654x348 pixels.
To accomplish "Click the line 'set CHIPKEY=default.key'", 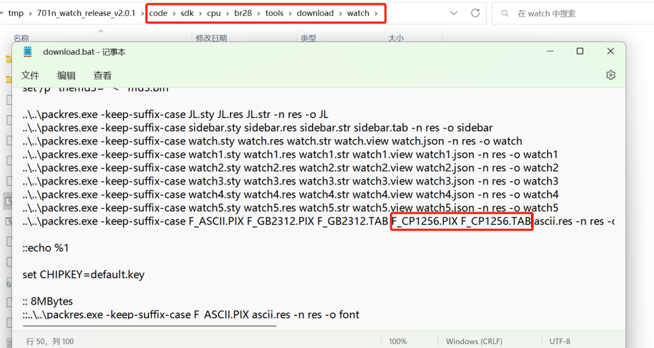I will point(83,274).
